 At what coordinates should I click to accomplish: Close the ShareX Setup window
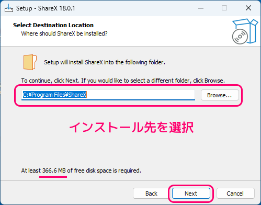248,8
